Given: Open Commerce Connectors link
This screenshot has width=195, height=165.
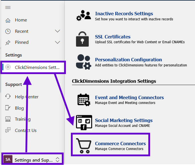Looking at the screenshot, I should click(120, 144).
